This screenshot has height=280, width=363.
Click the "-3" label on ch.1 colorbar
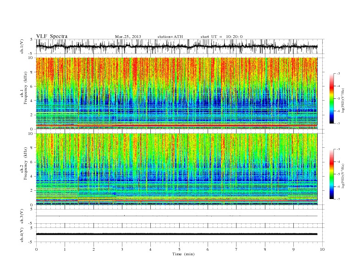pos(338,74)
